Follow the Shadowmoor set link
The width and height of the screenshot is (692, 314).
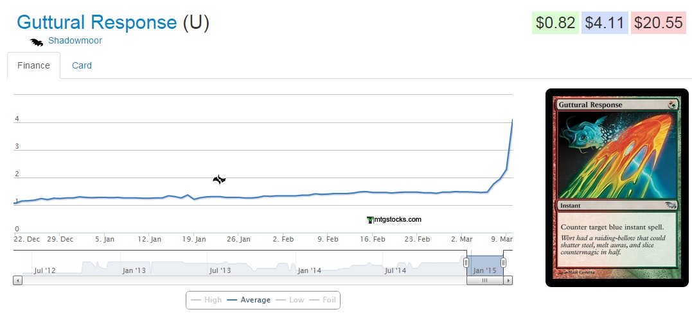[x=75, y=41]
